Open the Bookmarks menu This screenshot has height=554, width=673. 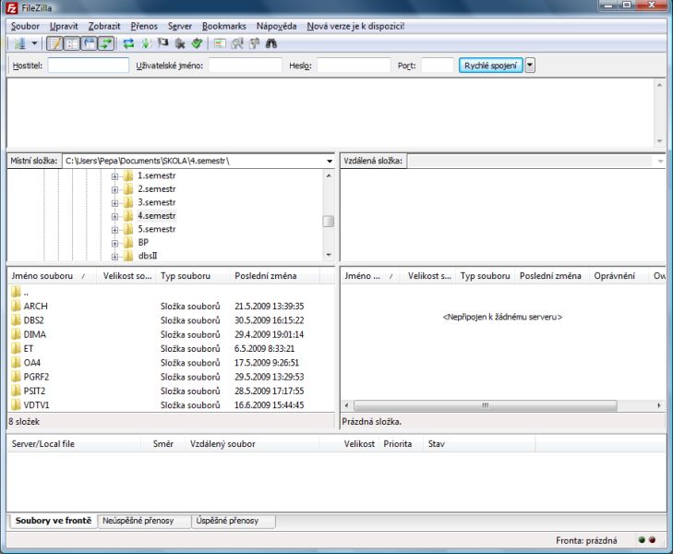click(x=224, y=26)
